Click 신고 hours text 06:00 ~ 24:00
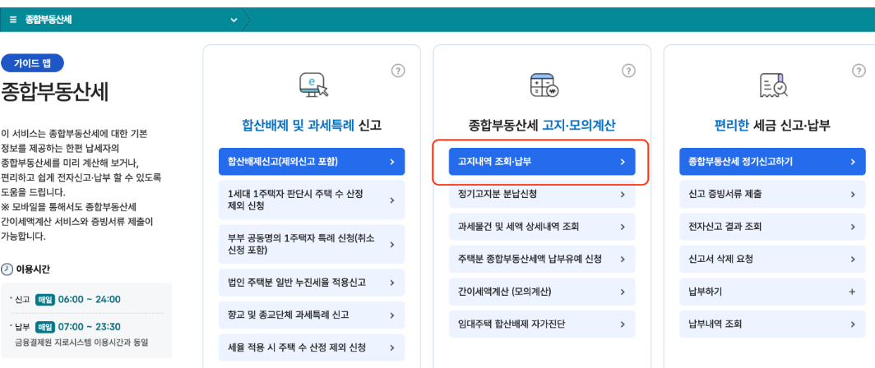Viewport: 875px width, 368px height. [89, 300]
